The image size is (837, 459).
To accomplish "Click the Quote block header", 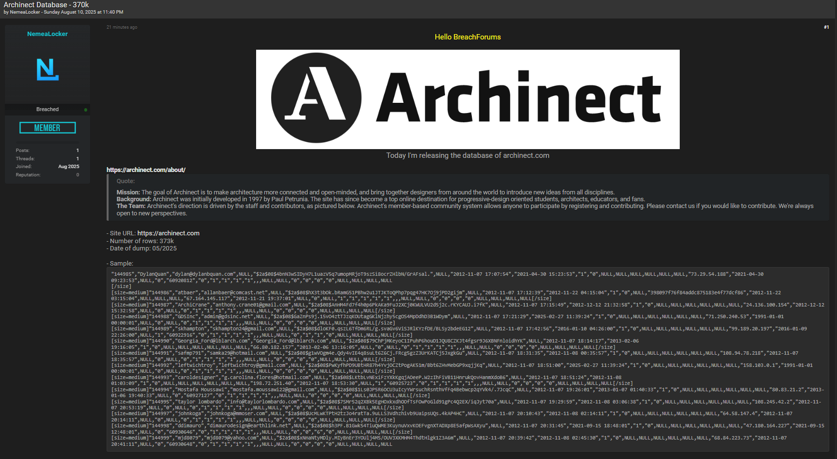I will (126, 181).
